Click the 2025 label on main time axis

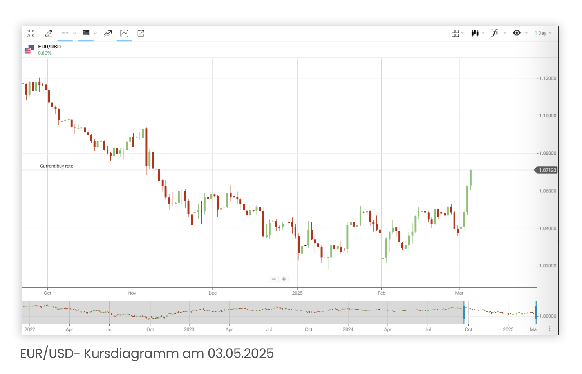pyautogui.click(x=297, y=293)
